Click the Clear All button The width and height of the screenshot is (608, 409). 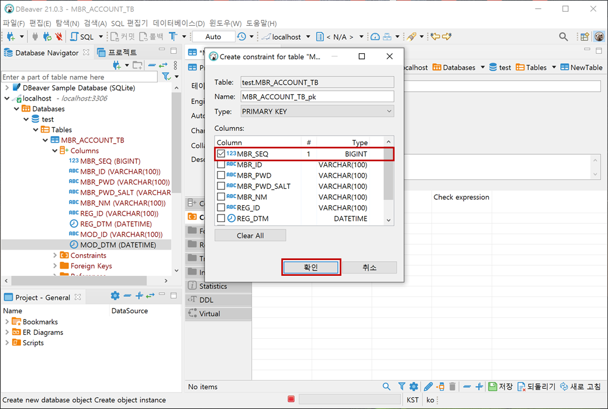(250, 234)
